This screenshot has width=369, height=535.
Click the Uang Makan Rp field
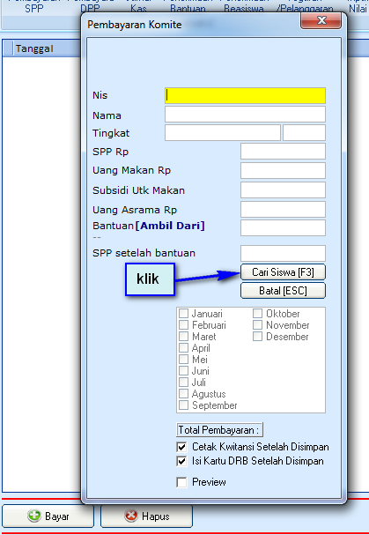pos(283,171)
